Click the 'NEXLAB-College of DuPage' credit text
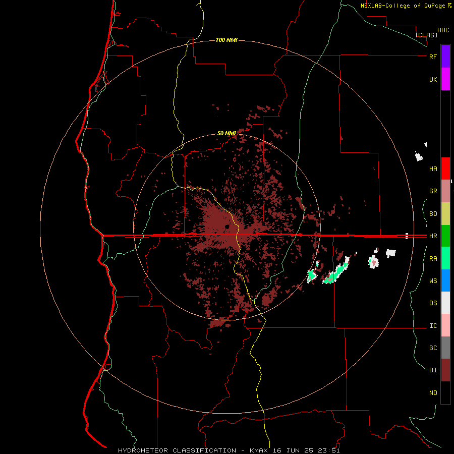Screen dimensions: 454x454 pyautogui.click(x=403, y=6)
